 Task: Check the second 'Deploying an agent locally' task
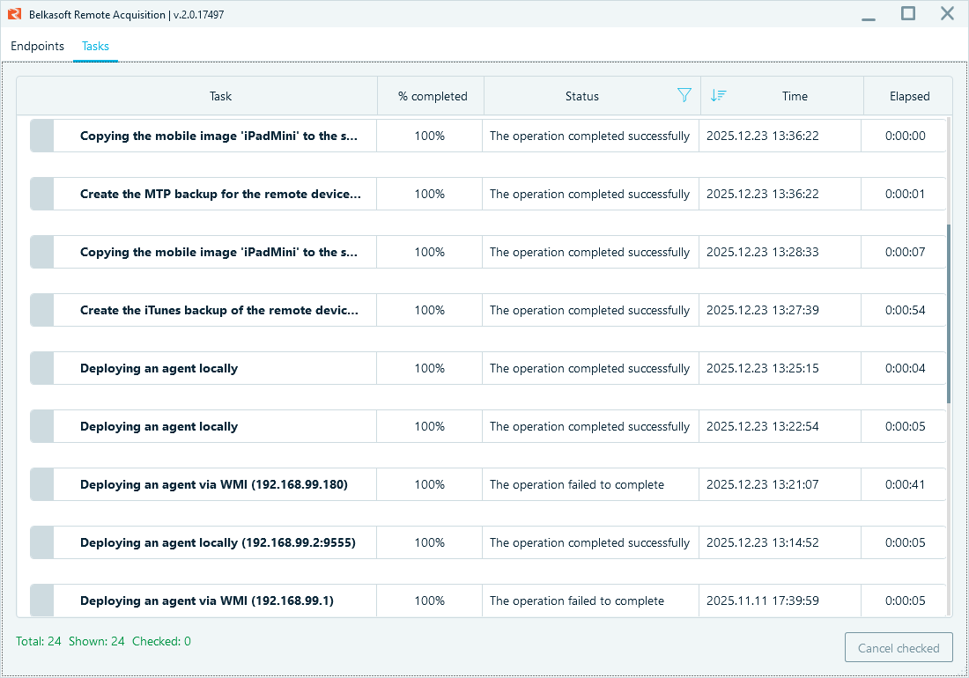click(41, 426)
